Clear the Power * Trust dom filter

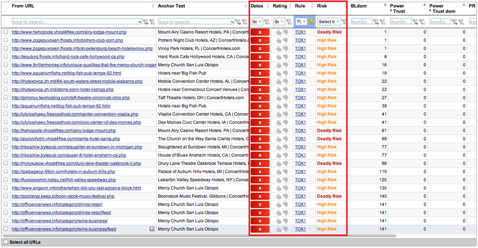tap(461, 22)
